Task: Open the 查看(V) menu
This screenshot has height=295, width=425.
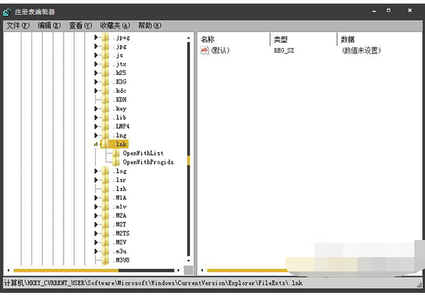Action: click(81, 26)
